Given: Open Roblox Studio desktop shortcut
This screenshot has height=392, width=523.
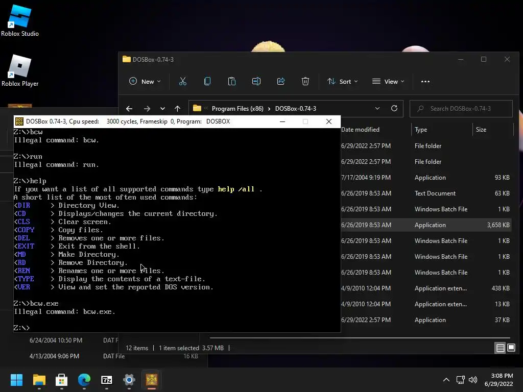Looking at the screenshot, I should click(x=20, y=20).
